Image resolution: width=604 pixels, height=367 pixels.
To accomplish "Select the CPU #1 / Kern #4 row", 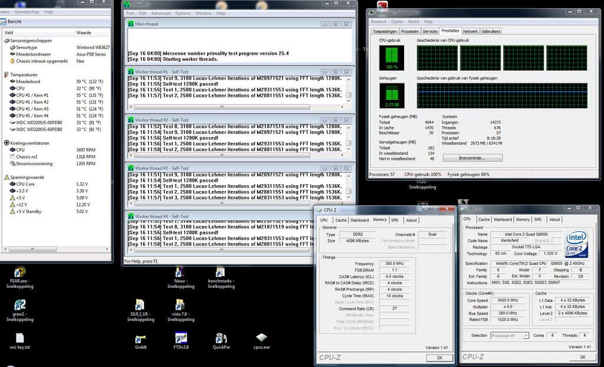I will (57, 116).
